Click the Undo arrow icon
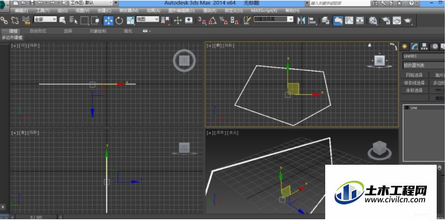Image resolution: width=446 pixels, height=221 pixels. tap(40, 3)
